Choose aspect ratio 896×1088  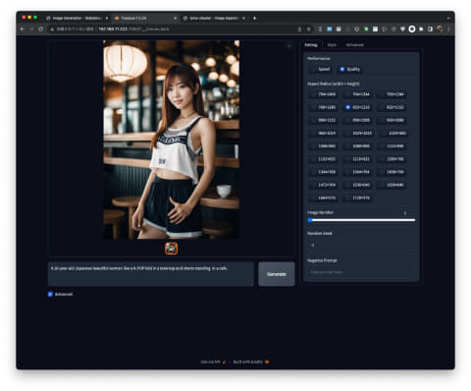[x=357, y=120]
